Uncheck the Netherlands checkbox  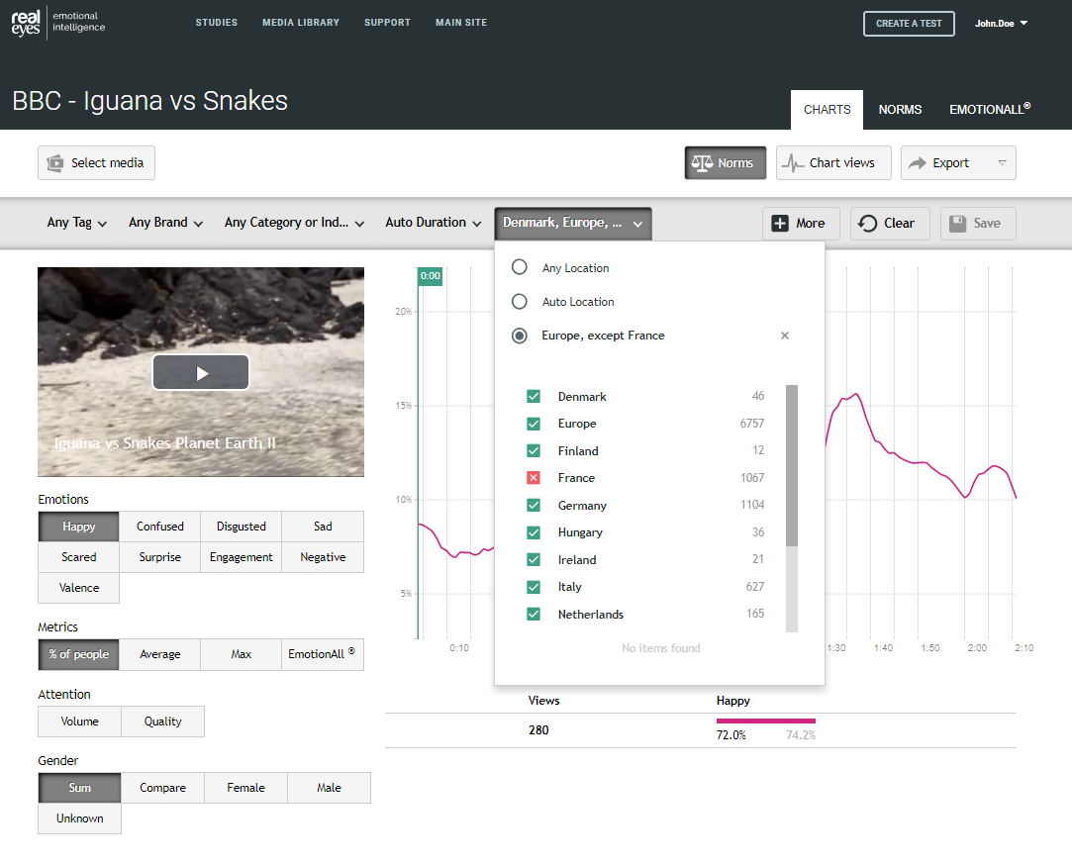click(x=534, y=614)
